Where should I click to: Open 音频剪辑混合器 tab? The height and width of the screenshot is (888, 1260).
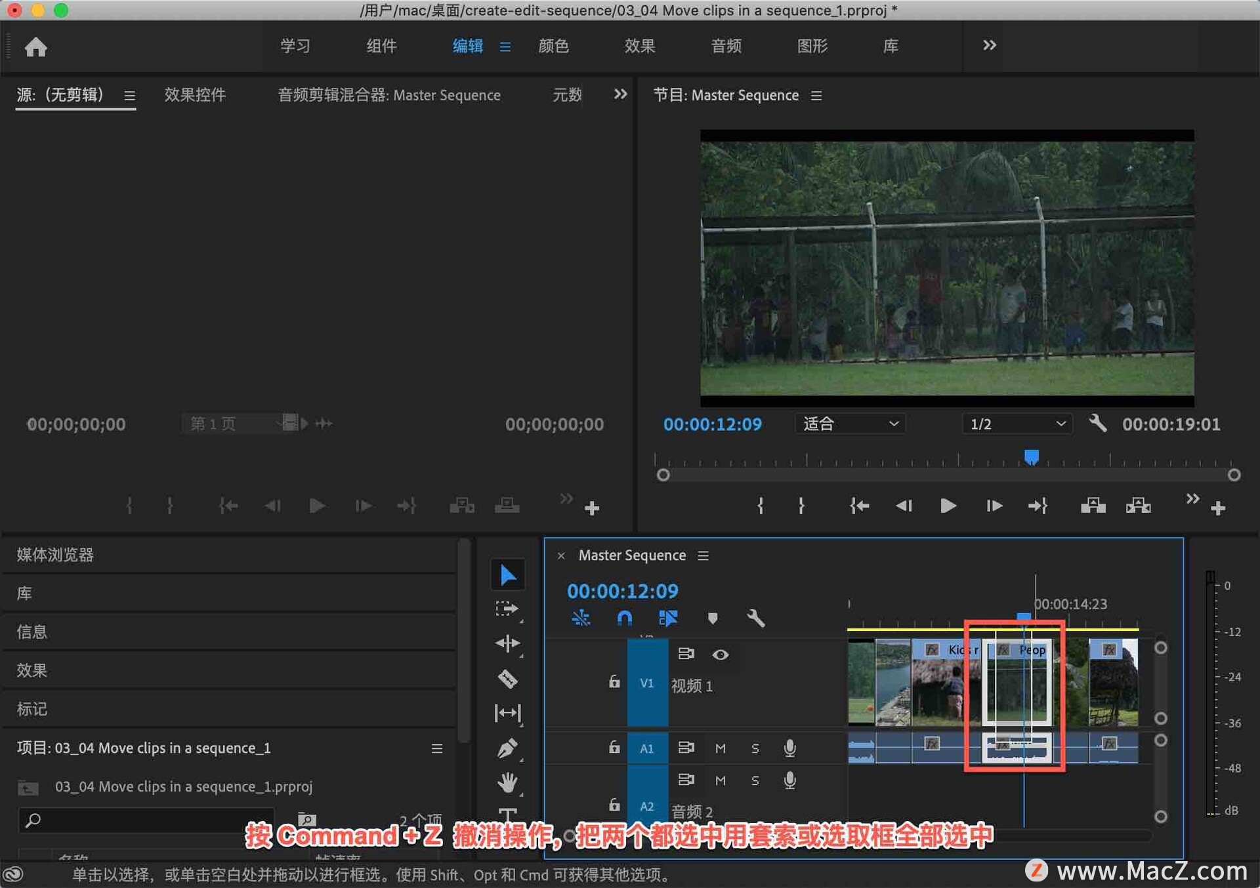tap(389, 95)
